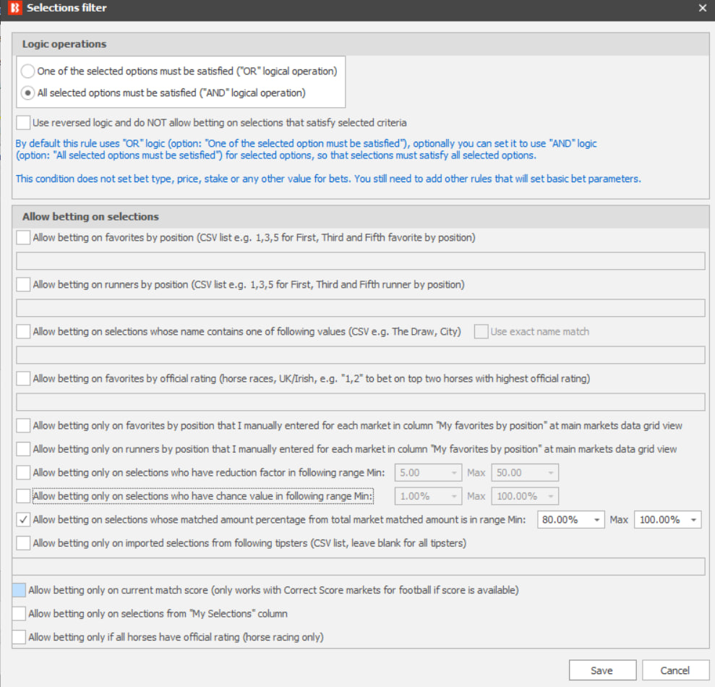This screenshot has height=687, width=715.
Task: Enable betting on runners by position checkbox
Action: [23, 285]
